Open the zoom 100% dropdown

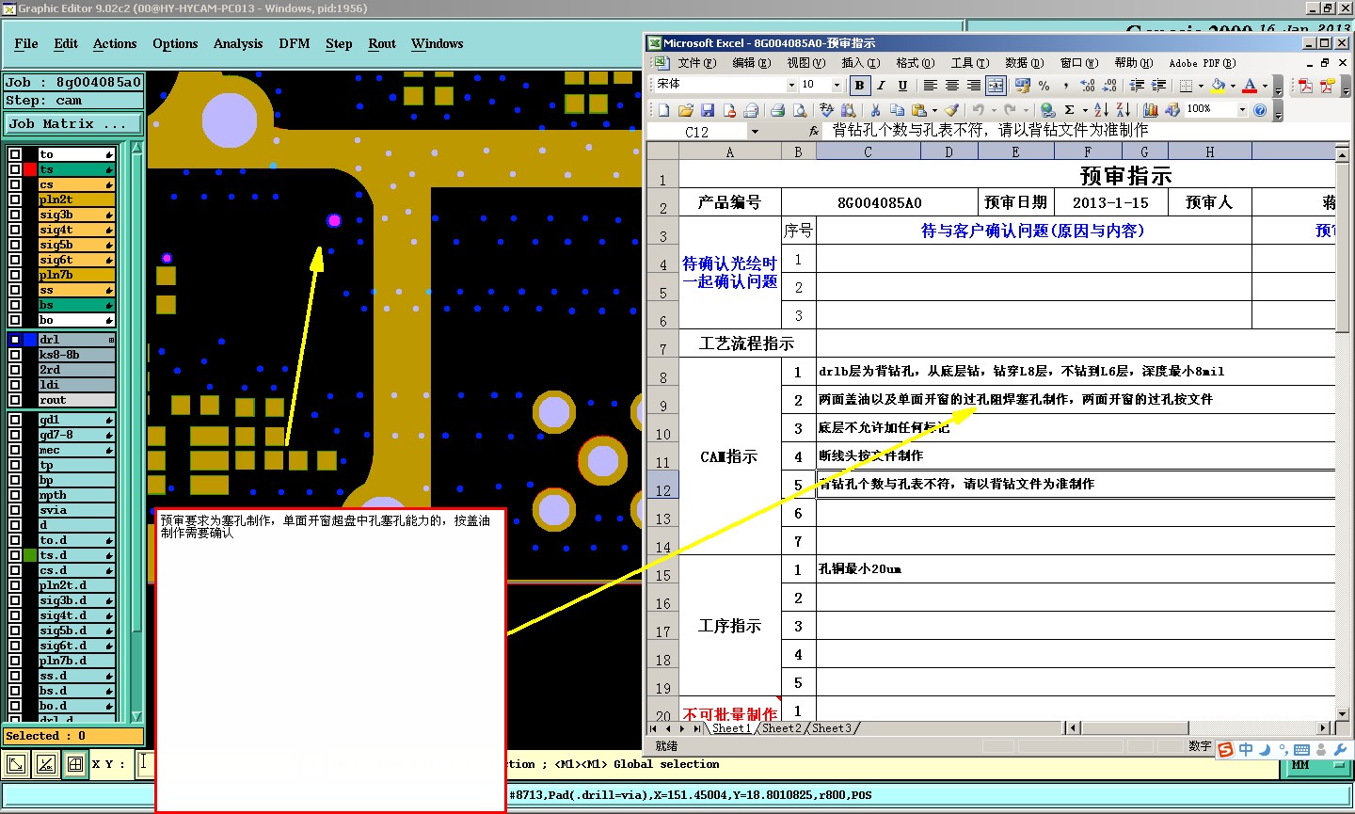point(1241,110)
